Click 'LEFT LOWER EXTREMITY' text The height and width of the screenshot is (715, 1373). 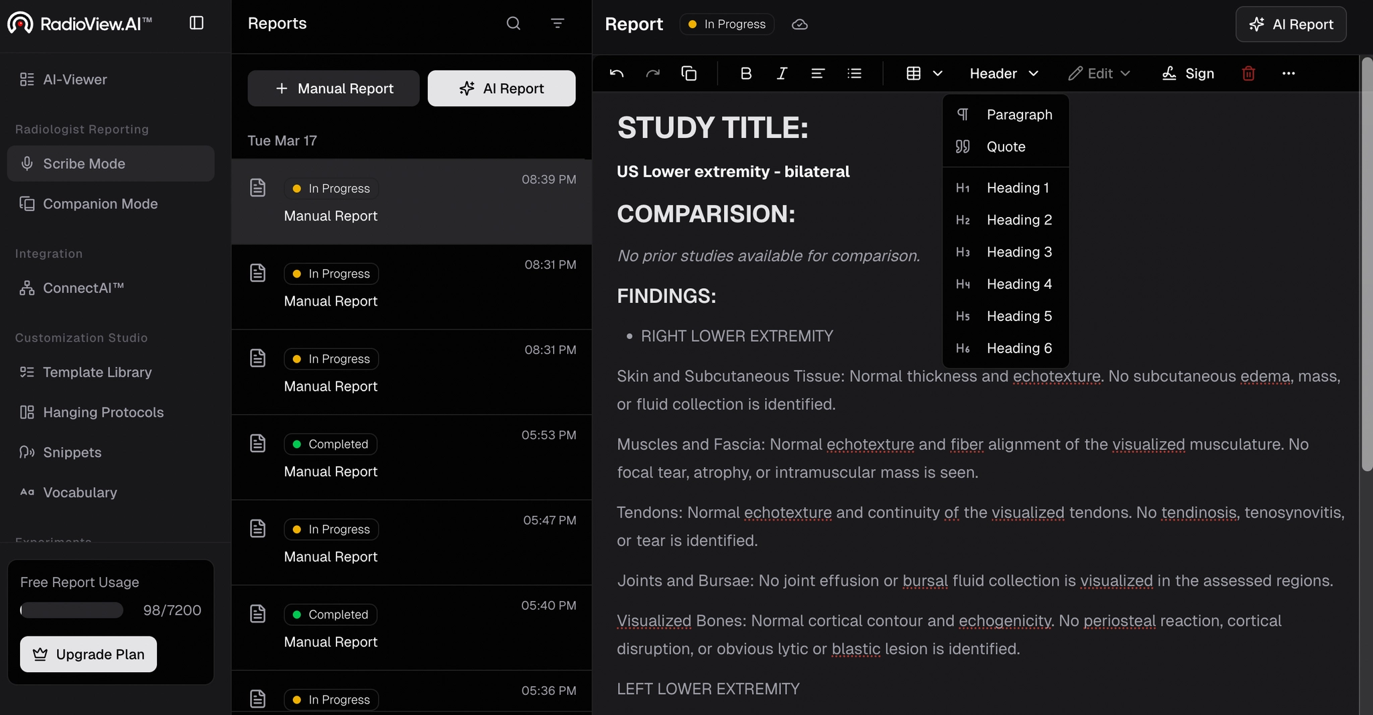click(x=708, y=689)
